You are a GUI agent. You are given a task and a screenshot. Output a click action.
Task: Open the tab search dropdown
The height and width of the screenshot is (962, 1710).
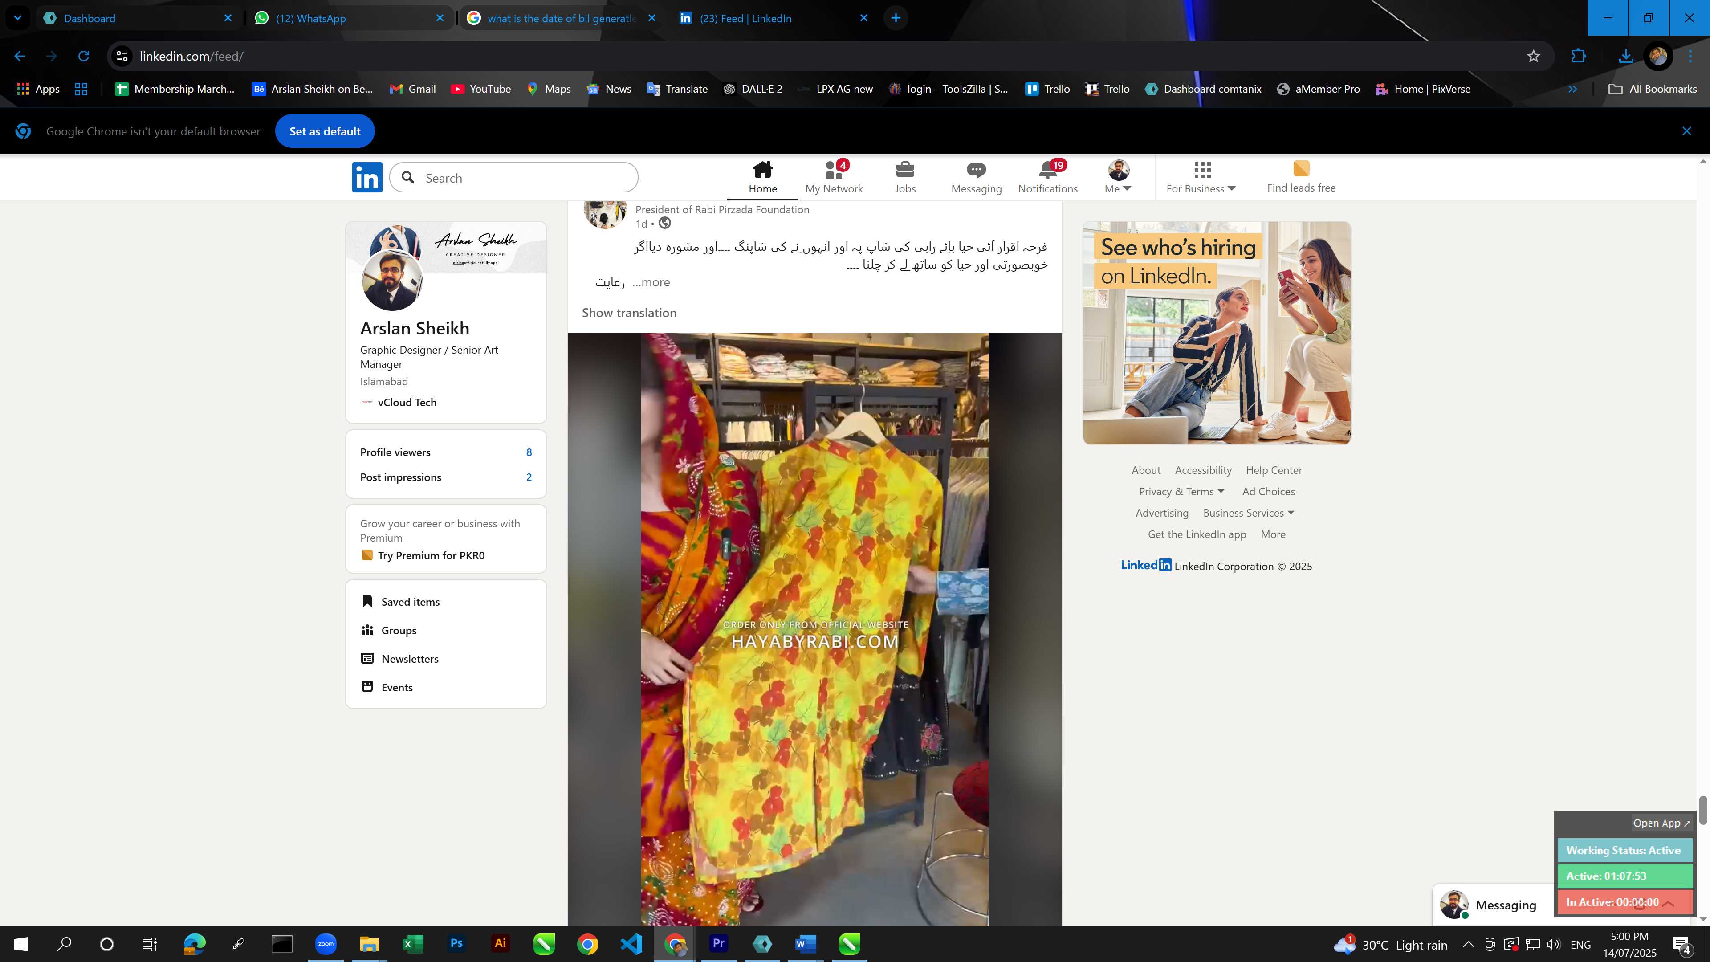[18, 18]
